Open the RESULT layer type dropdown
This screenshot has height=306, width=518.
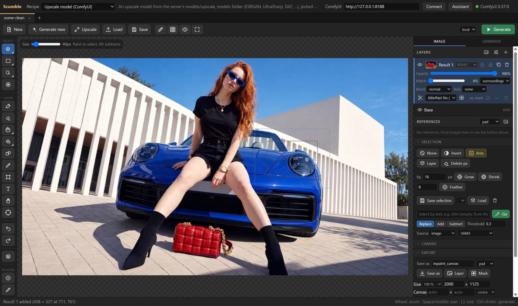pos(467,65)
